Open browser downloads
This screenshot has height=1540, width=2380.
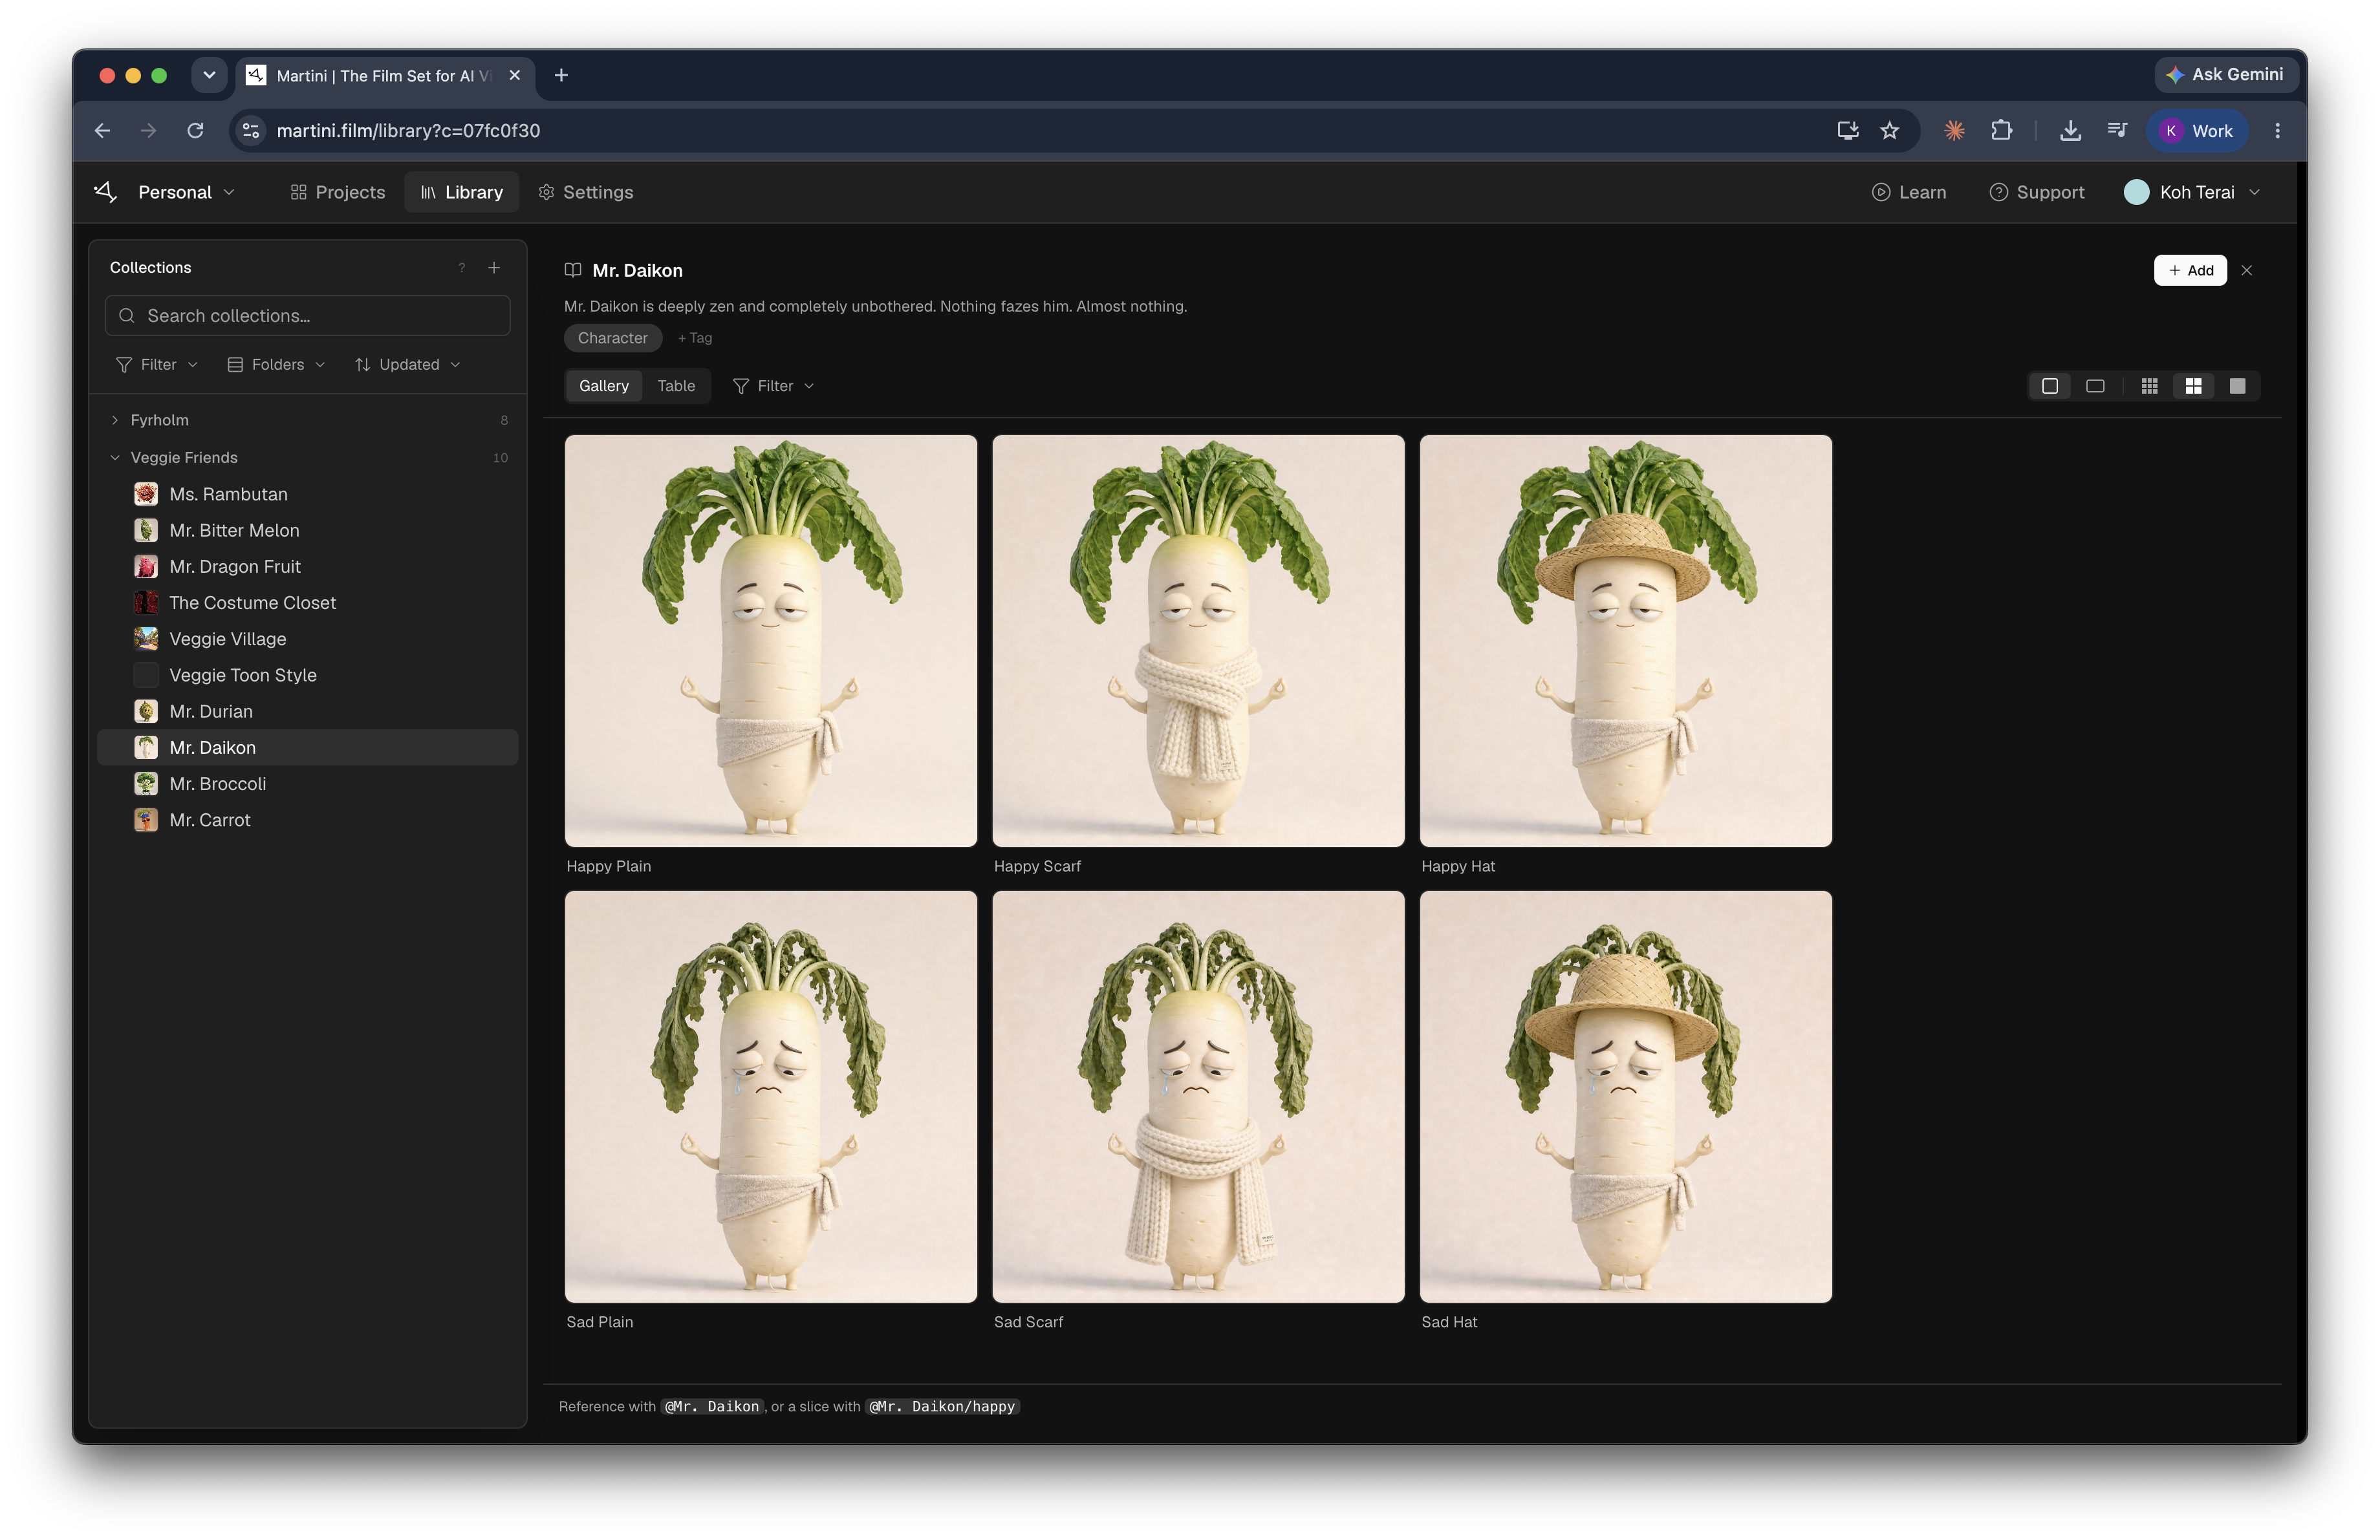click(2070, 131)
